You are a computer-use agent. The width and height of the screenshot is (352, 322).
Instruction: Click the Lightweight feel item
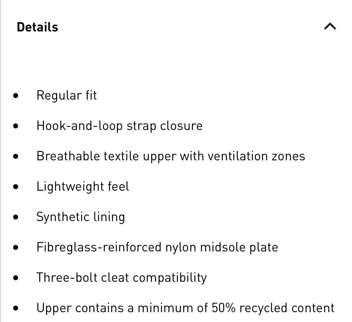click(x=83, y=187)
